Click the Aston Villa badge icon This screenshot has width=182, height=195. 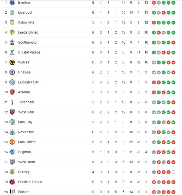(x=12, y=22)
